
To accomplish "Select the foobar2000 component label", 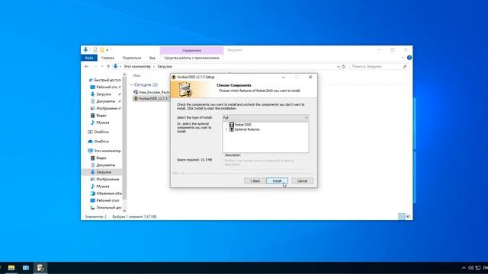I will [x=243, y=125].
